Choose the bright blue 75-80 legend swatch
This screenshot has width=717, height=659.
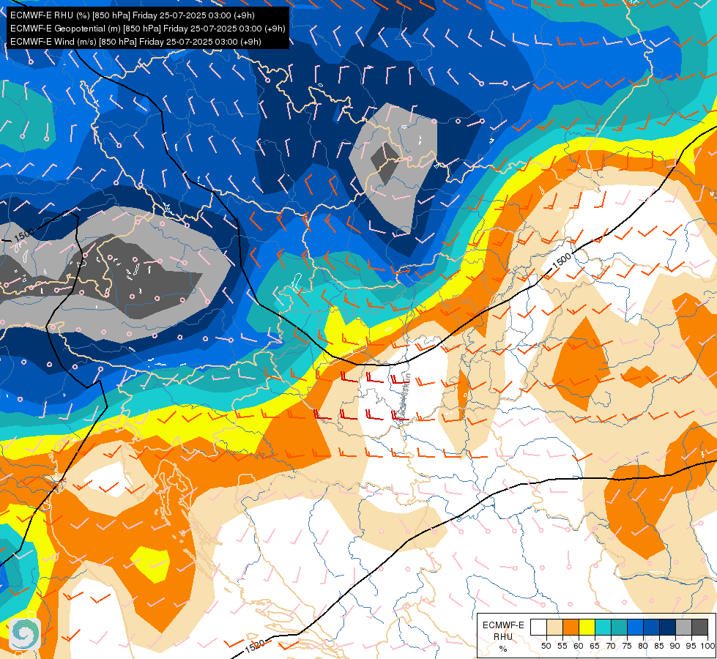click(x=635, y=628)
